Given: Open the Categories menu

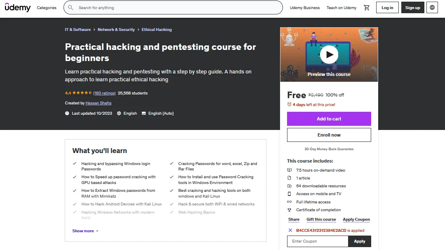Looking at the screenshot, I should 47,8.
